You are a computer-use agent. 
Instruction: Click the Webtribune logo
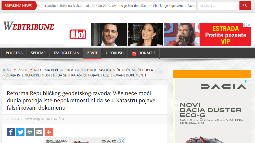[x=29, y=26]
